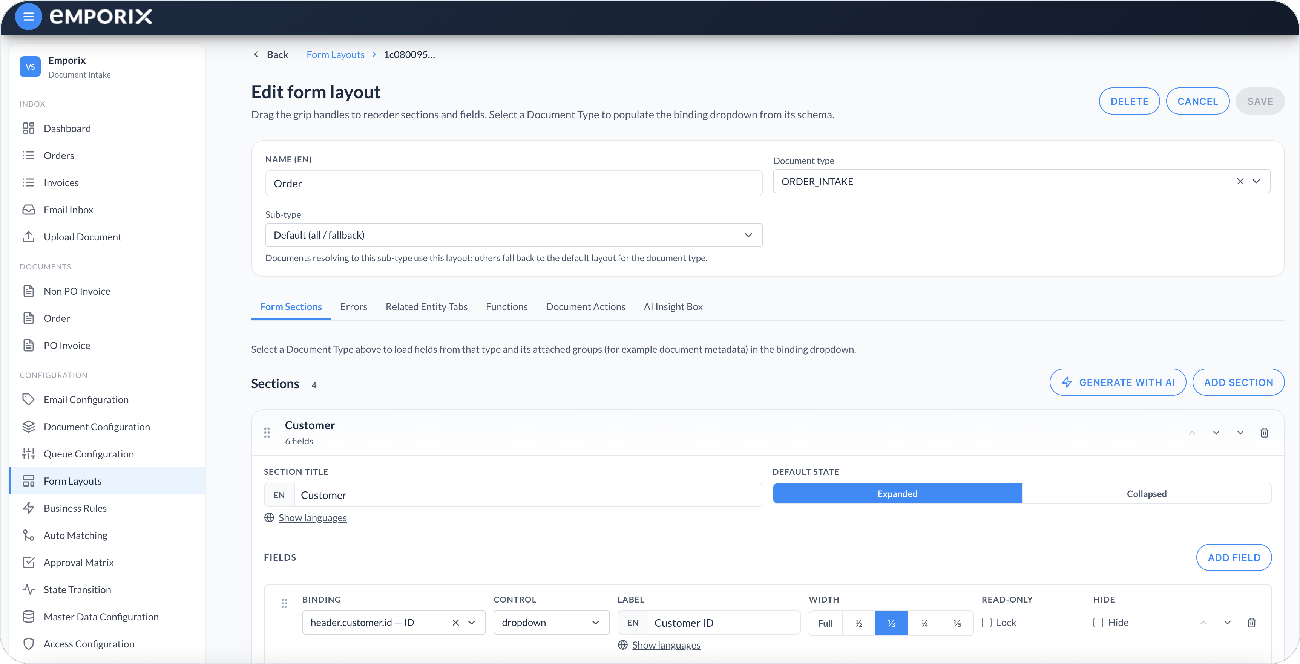
Task: Collapse the Customer section with rightmost chevron
Action: (x=1240, y=432)
